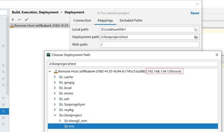Collapse the Remote Host root node

pos(50,71)
